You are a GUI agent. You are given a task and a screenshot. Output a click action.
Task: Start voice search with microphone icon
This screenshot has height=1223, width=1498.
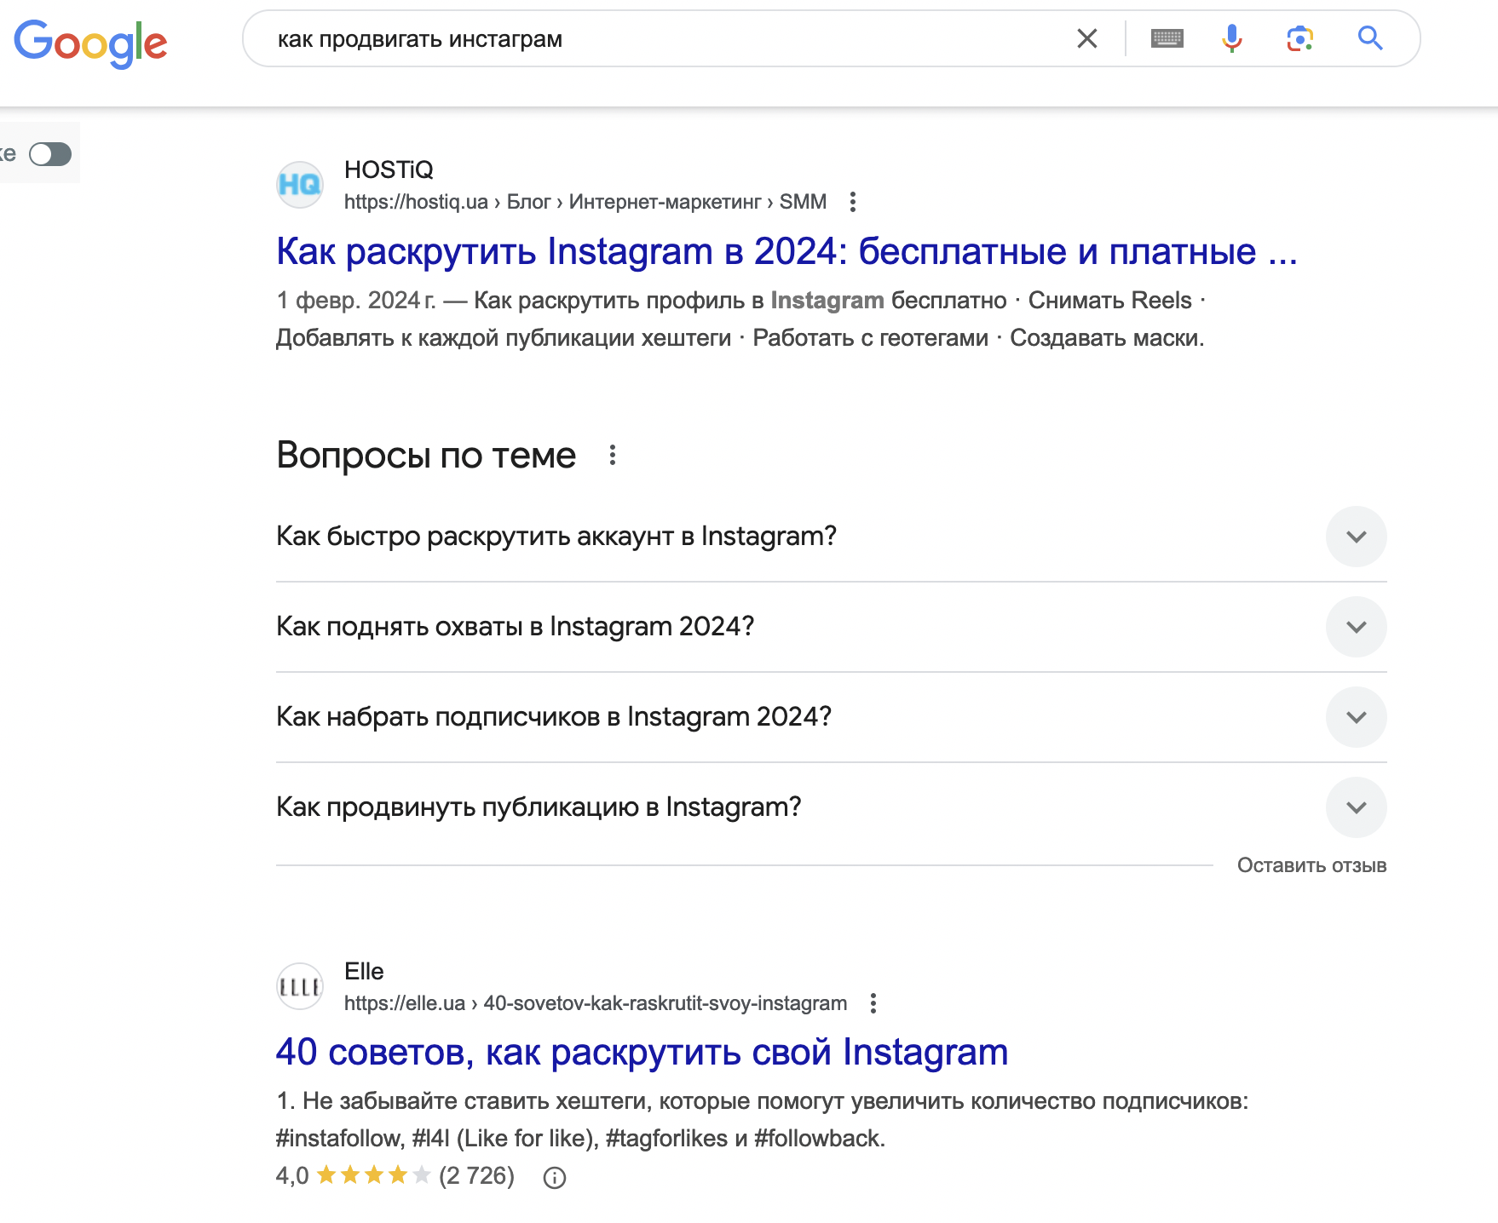point(1231,38)
